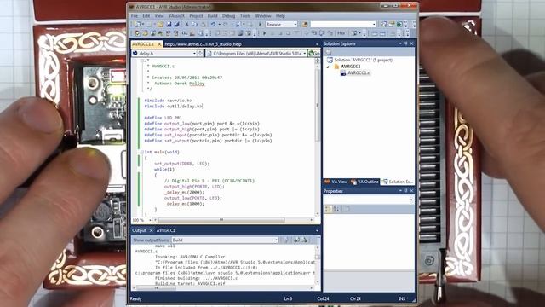Click the Output panel horizontal scrollbar thumb
The image size is (545, 307).
point(158,288)
